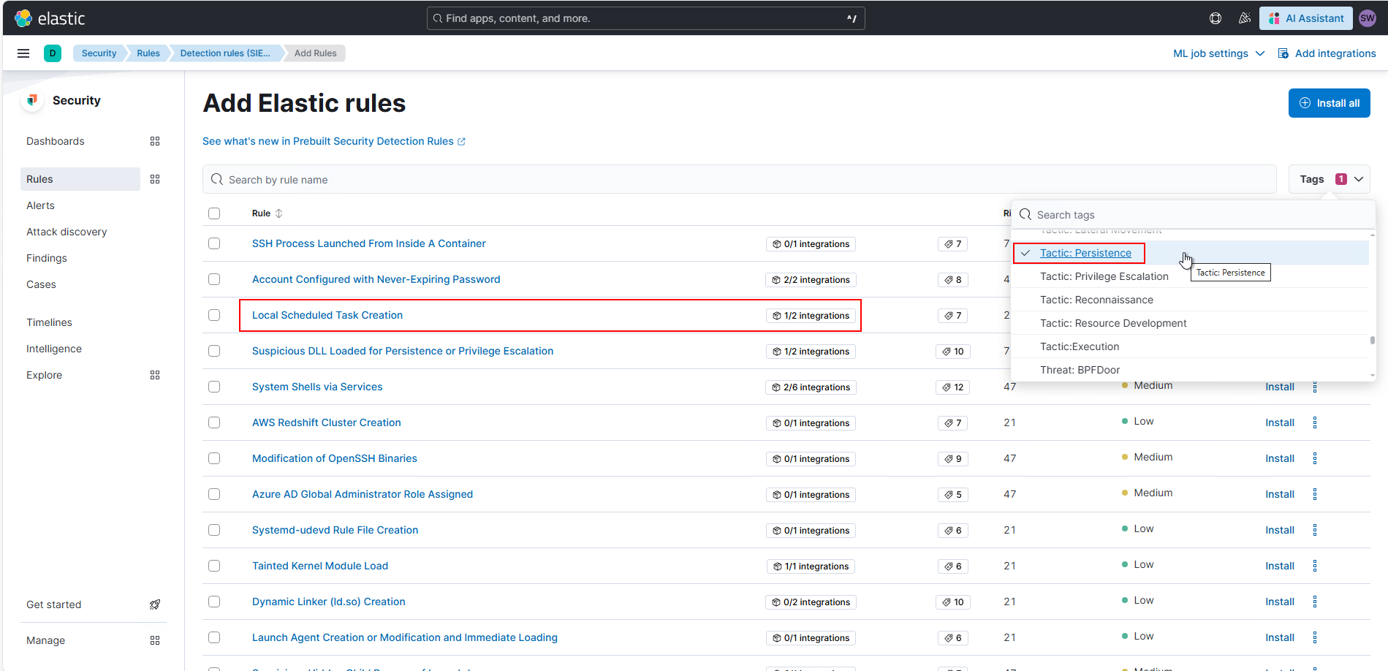
Task: Open the help menu icon
Action: (1216, 18)
